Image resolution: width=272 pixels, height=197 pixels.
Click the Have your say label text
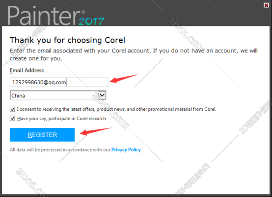click(x=61, y=119)
